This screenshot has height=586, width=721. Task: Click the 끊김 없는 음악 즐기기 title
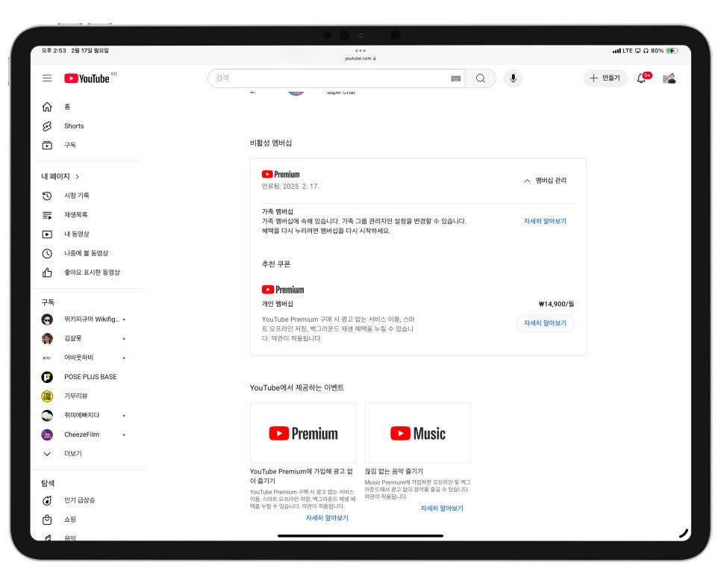(x=393, y=472)
